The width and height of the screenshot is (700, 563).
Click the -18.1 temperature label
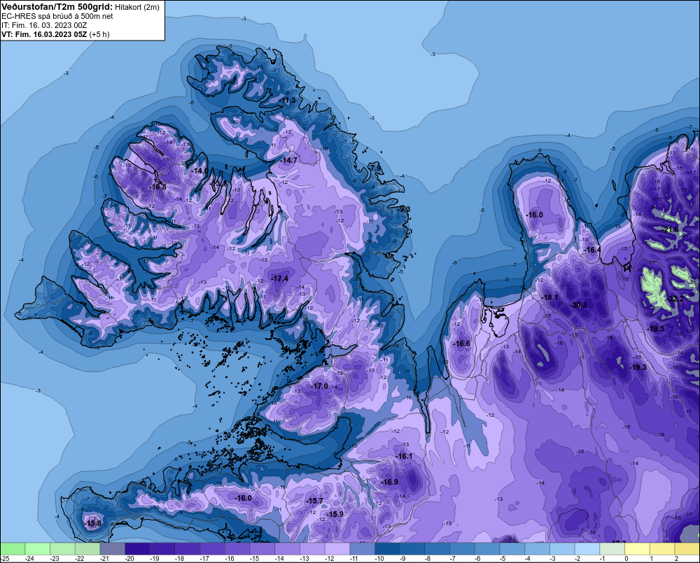550,297
